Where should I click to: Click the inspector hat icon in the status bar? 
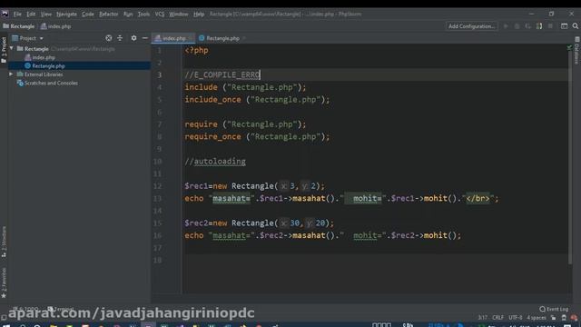pyautogui.click(x=564, y=318)
